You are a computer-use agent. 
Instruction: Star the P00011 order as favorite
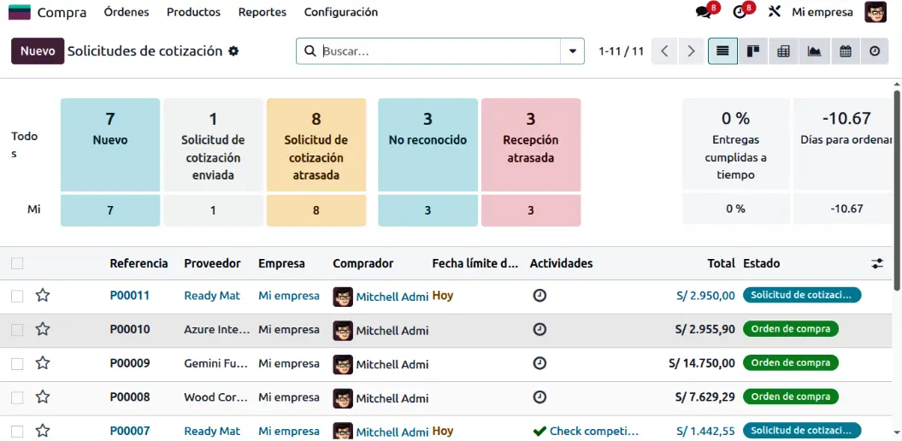click(43, 296)
